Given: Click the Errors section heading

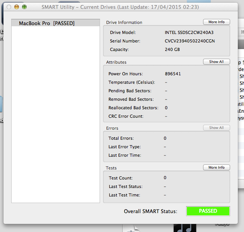Looking at the screenshot, I should point(112,128).
